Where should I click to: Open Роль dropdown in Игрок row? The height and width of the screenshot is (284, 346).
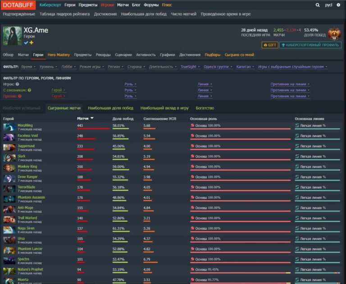(130, 84)
